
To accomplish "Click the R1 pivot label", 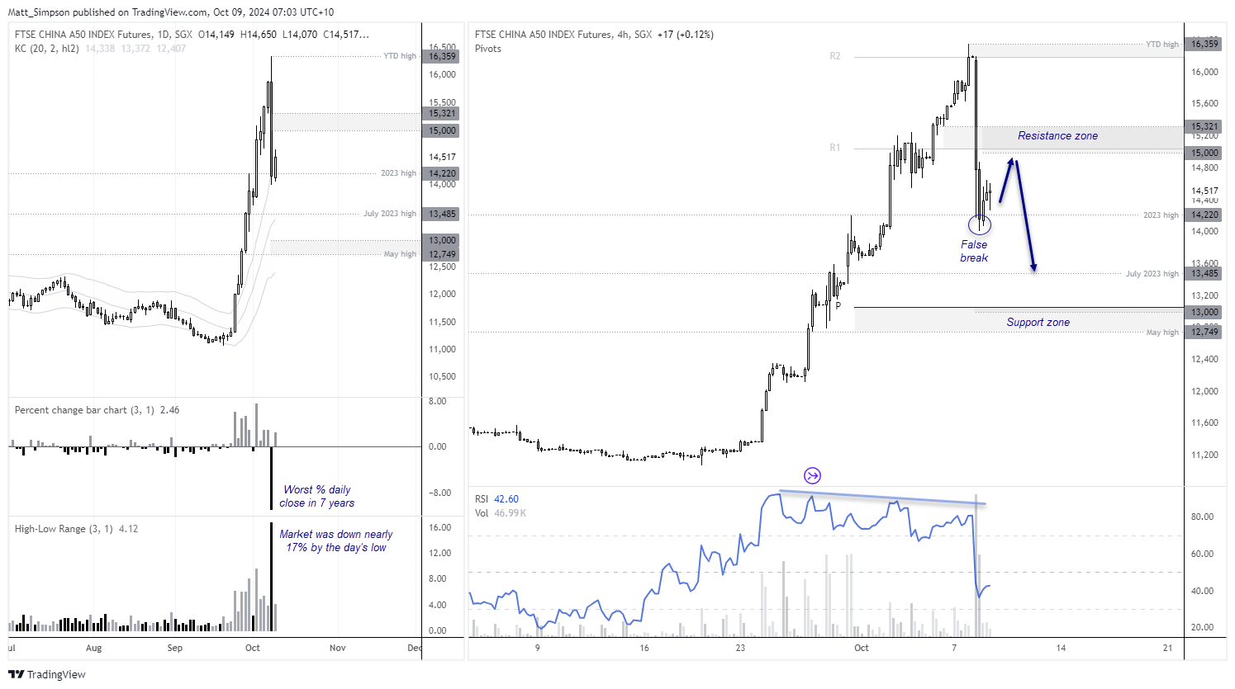I will (x=835, y=148).
